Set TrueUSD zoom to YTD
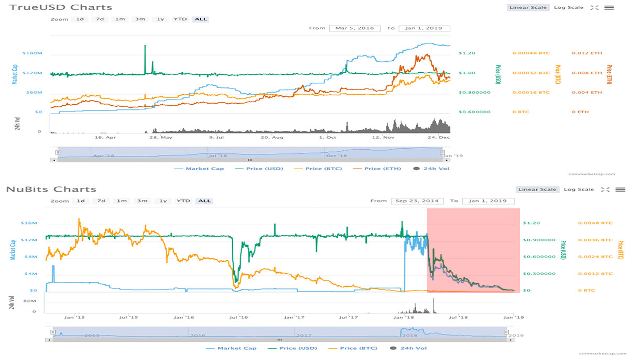629x357 pixels. (x=180, y=19)
